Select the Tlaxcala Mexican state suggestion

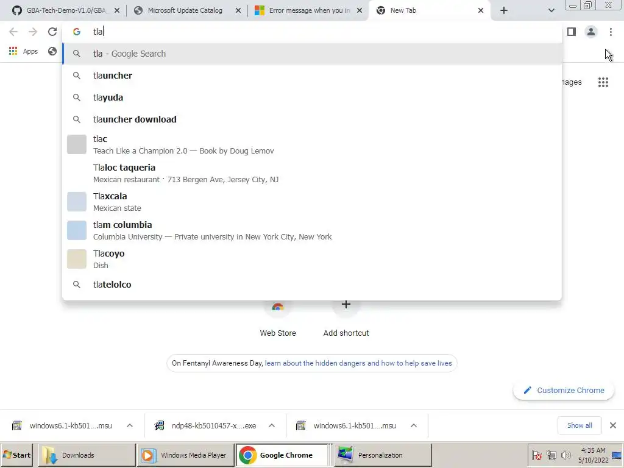point(312,202)
